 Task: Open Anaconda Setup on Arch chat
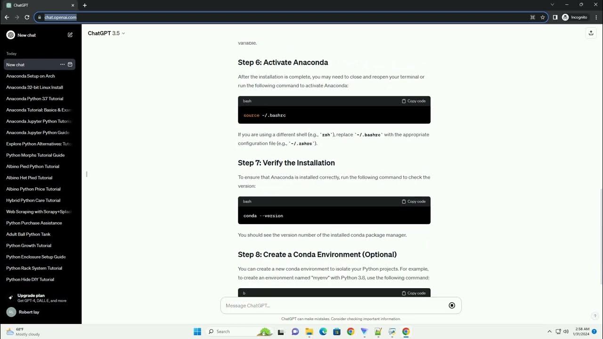pos(40,76)
